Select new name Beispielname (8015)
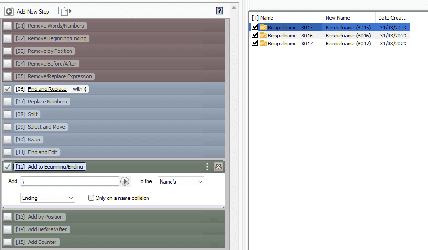Screen dimensions: 428x250 coord(348,28)
